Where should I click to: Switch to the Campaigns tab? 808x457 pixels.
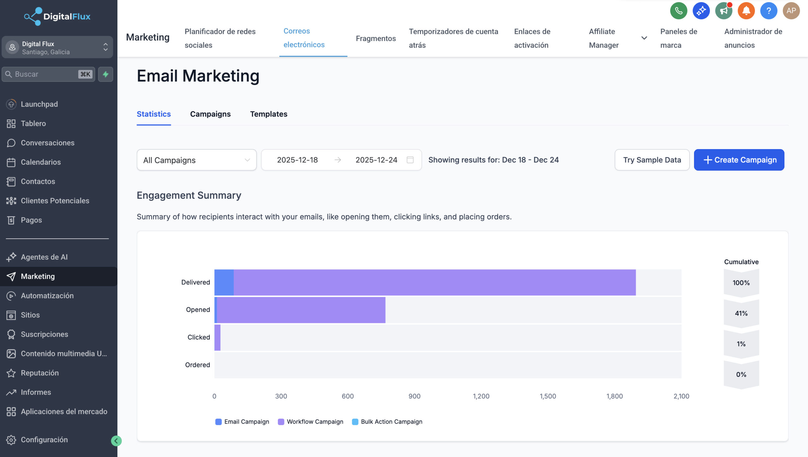[x=210, y=114]
